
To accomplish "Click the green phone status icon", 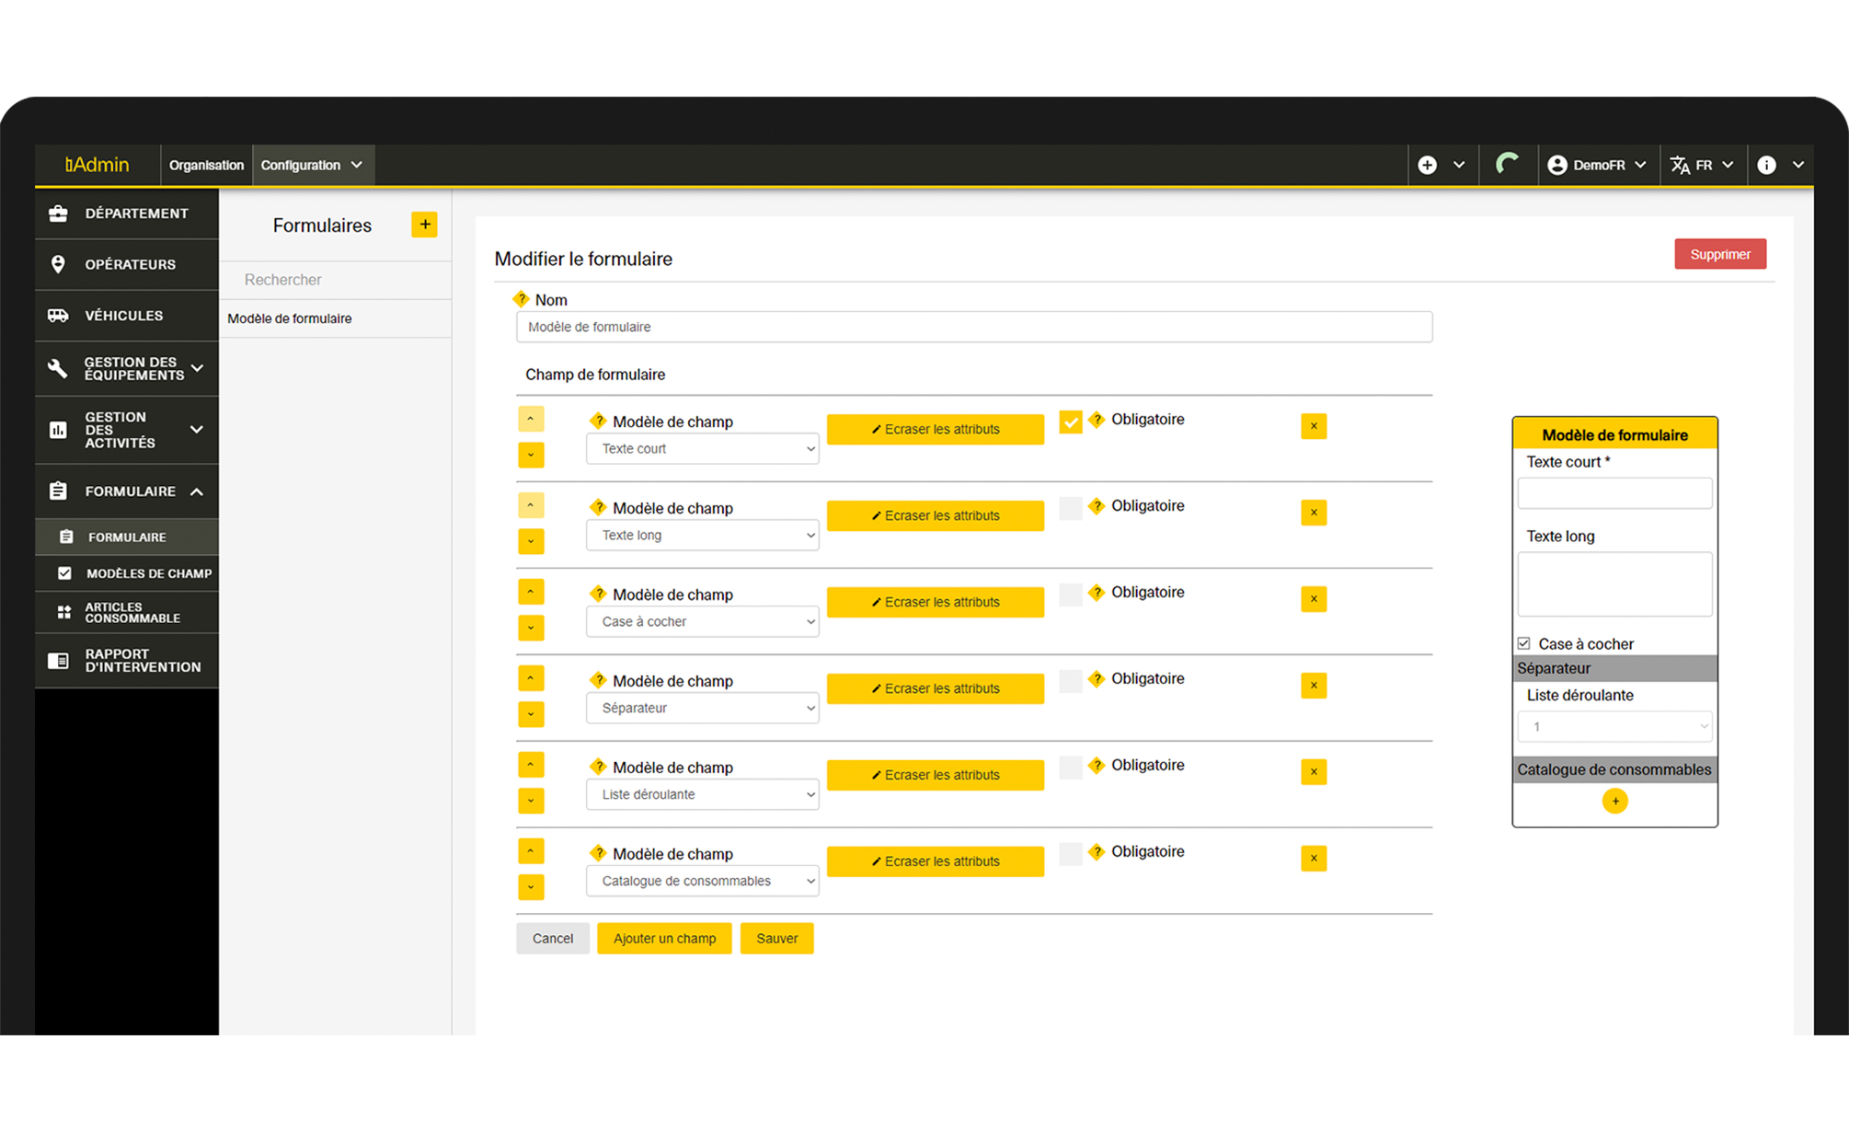I will (1507, 165).
